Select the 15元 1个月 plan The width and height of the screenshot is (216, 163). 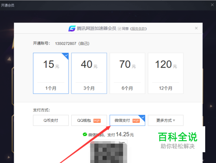pyautogui.click(x=51, y=73)
